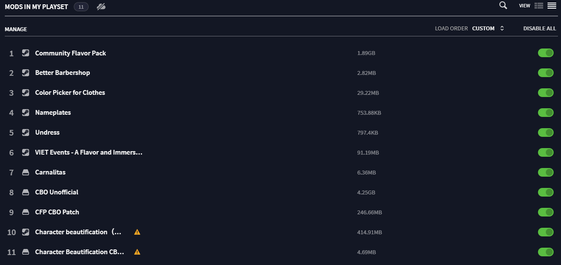Viewport: 561px width, 265px height.
Task: Switch to compact list view icon
Action: 551,6
